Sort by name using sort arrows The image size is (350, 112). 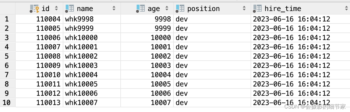coord(114,9)
